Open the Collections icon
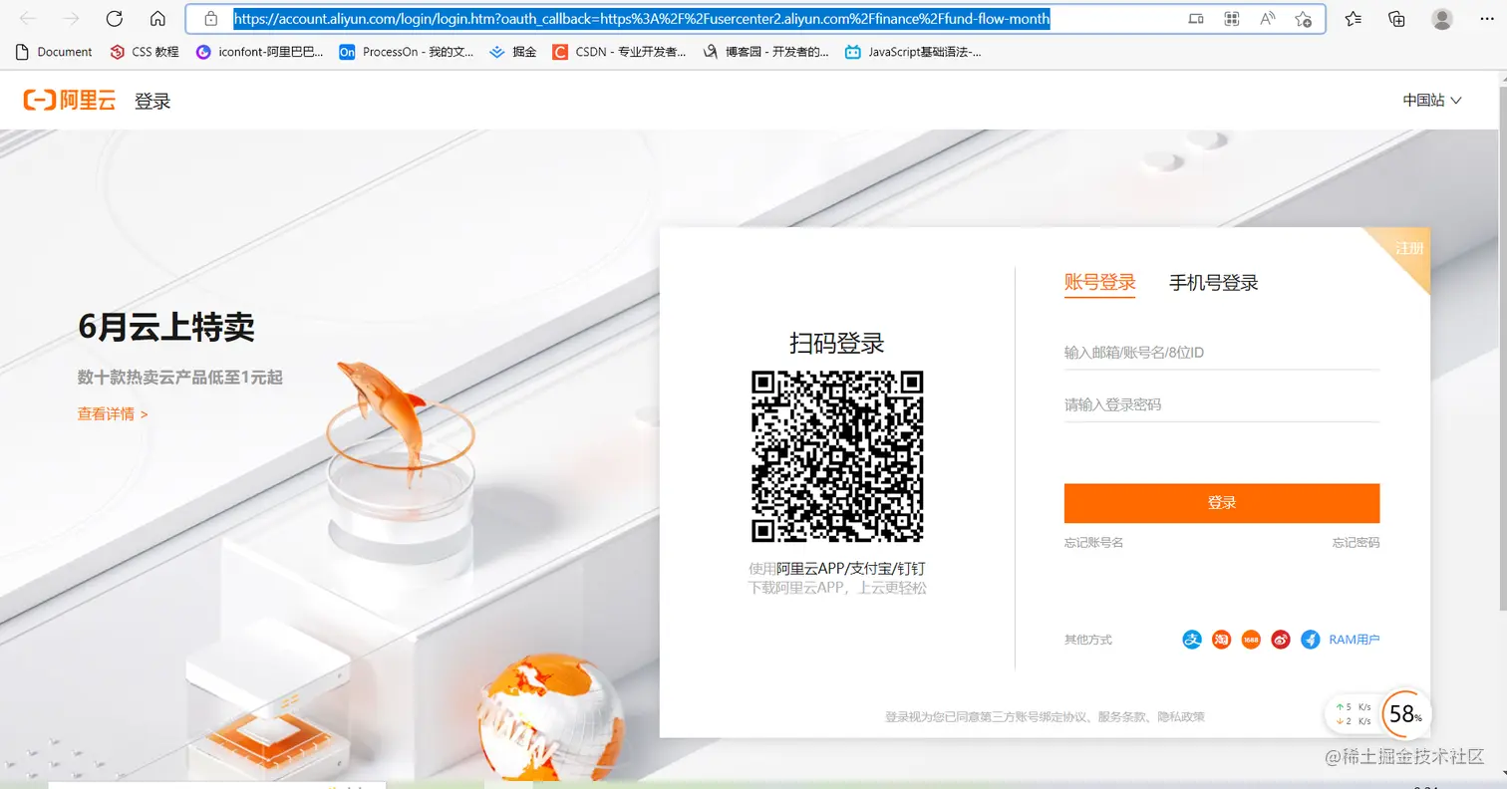1507x789 pixels. [1396, 19]
